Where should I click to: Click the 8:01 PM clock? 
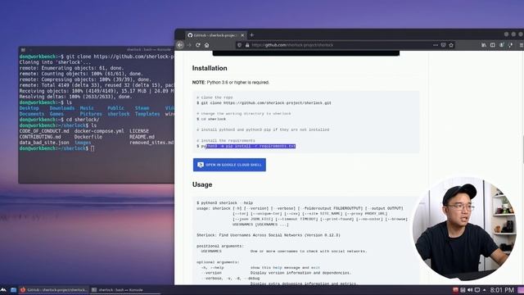[502, 289]
